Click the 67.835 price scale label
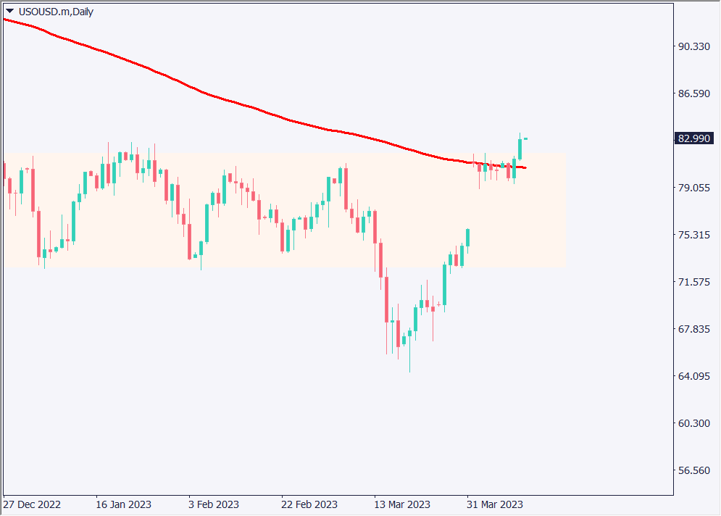Screen dimensions: 721x516 [x=693, y=329]
